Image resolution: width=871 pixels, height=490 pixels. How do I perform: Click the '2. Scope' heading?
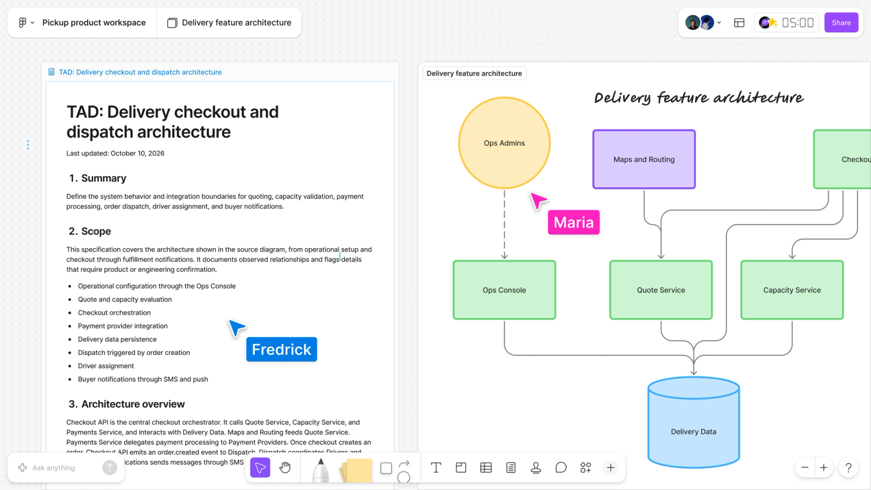coord(90,231)
